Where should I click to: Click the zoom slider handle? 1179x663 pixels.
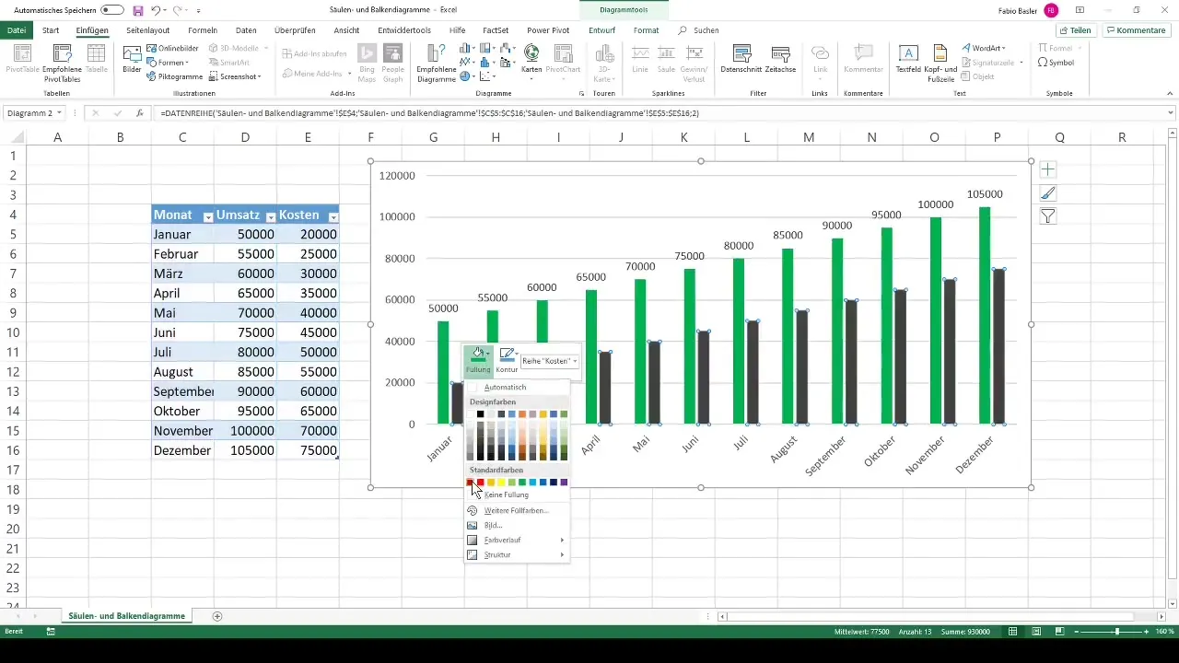coord(1117,632)
